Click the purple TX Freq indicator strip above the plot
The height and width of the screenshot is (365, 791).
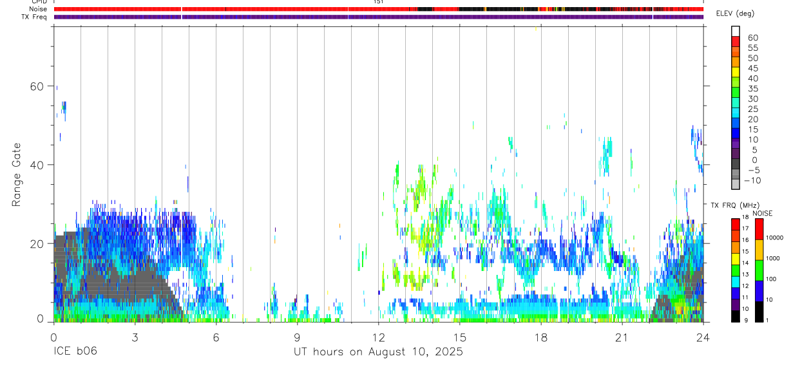(x=379, y=17)
